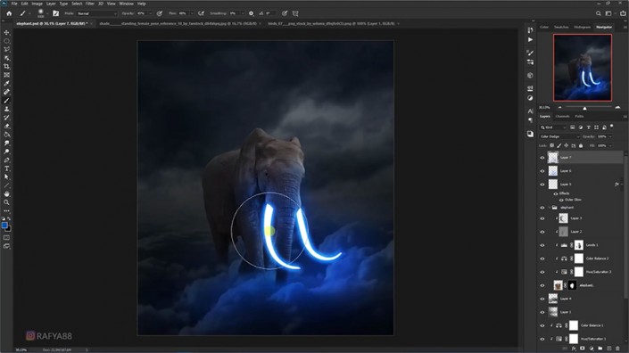629x353 pixels.
Task: Select the Lasso tool
Action: (6, 50)
